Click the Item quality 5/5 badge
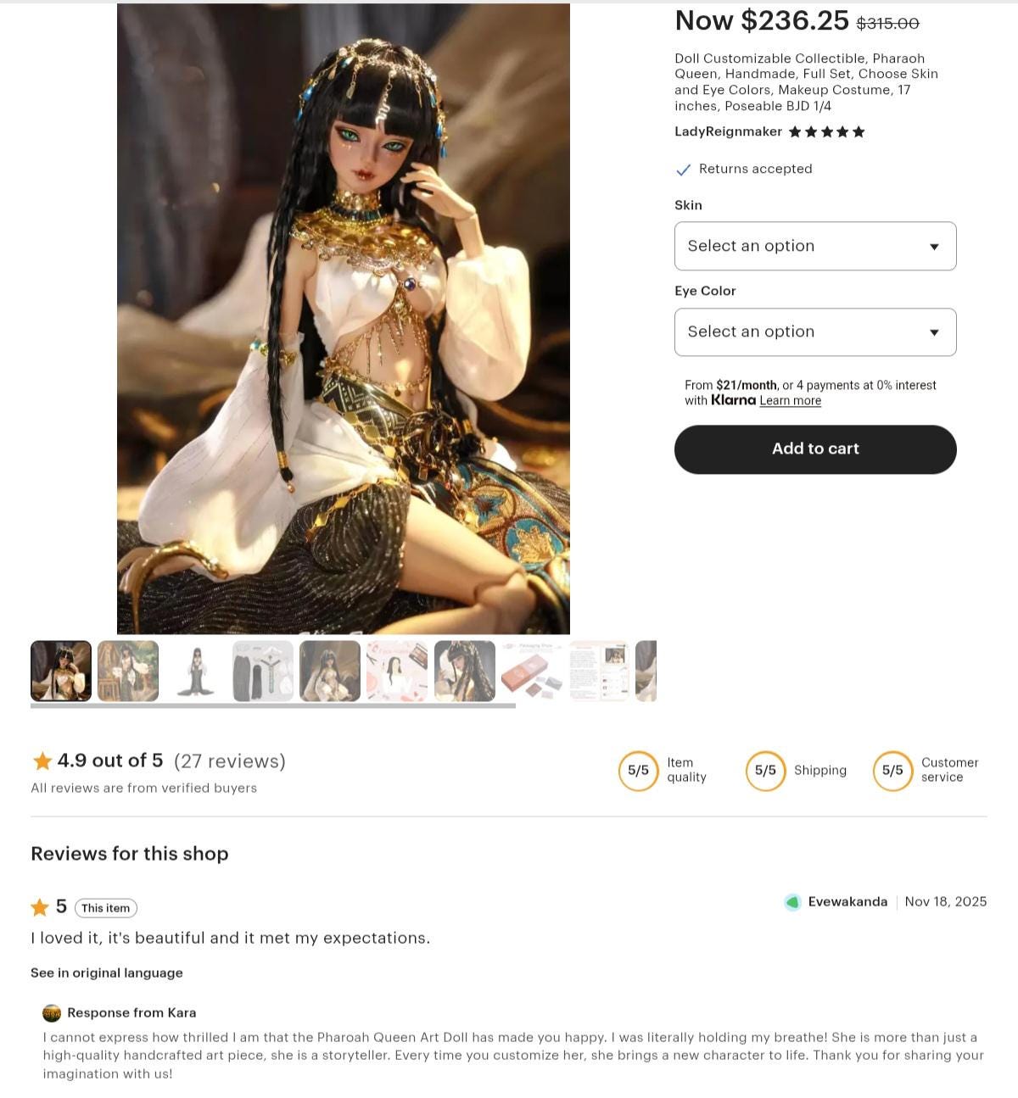This screenshot has height=1098, width=1018. click(639, 771)
